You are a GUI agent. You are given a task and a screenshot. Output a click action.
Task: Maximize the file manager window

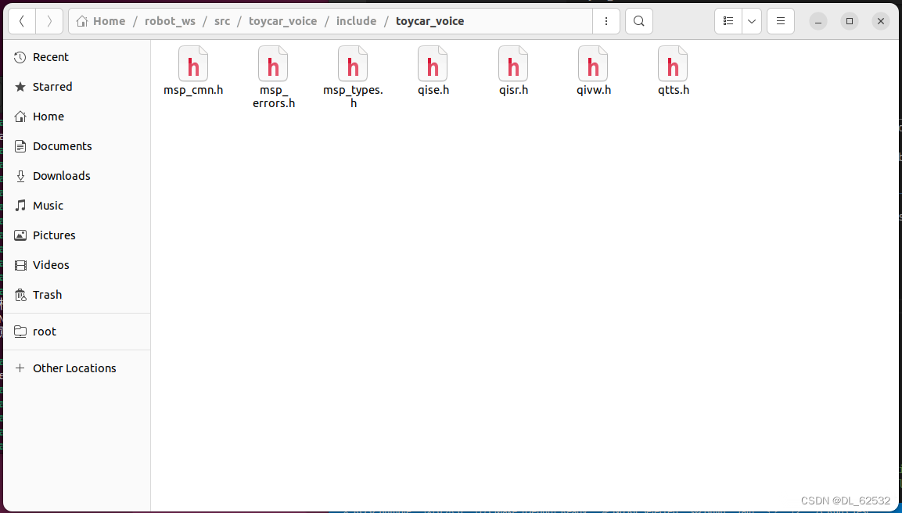tap(849, 21)
